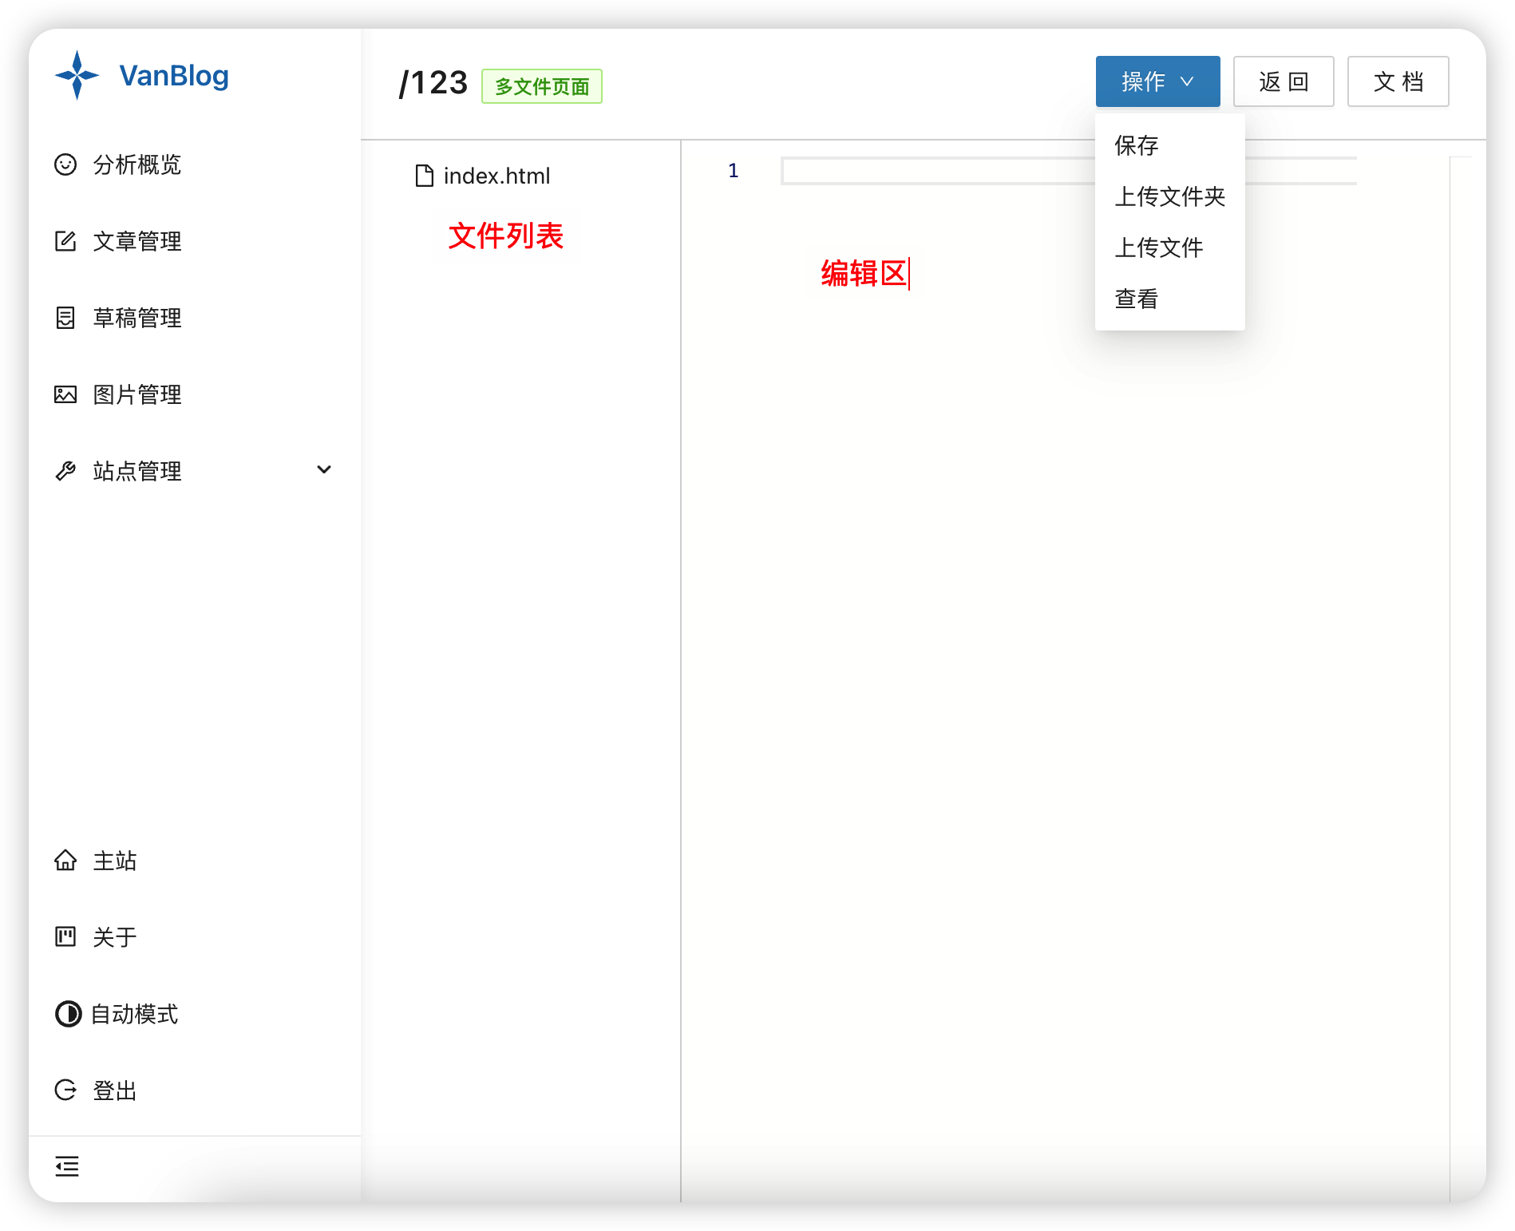Choose 保存 from the dropdown menu
Image resolution: width=1515 pixels, height=1231 pixels.
1170,145
